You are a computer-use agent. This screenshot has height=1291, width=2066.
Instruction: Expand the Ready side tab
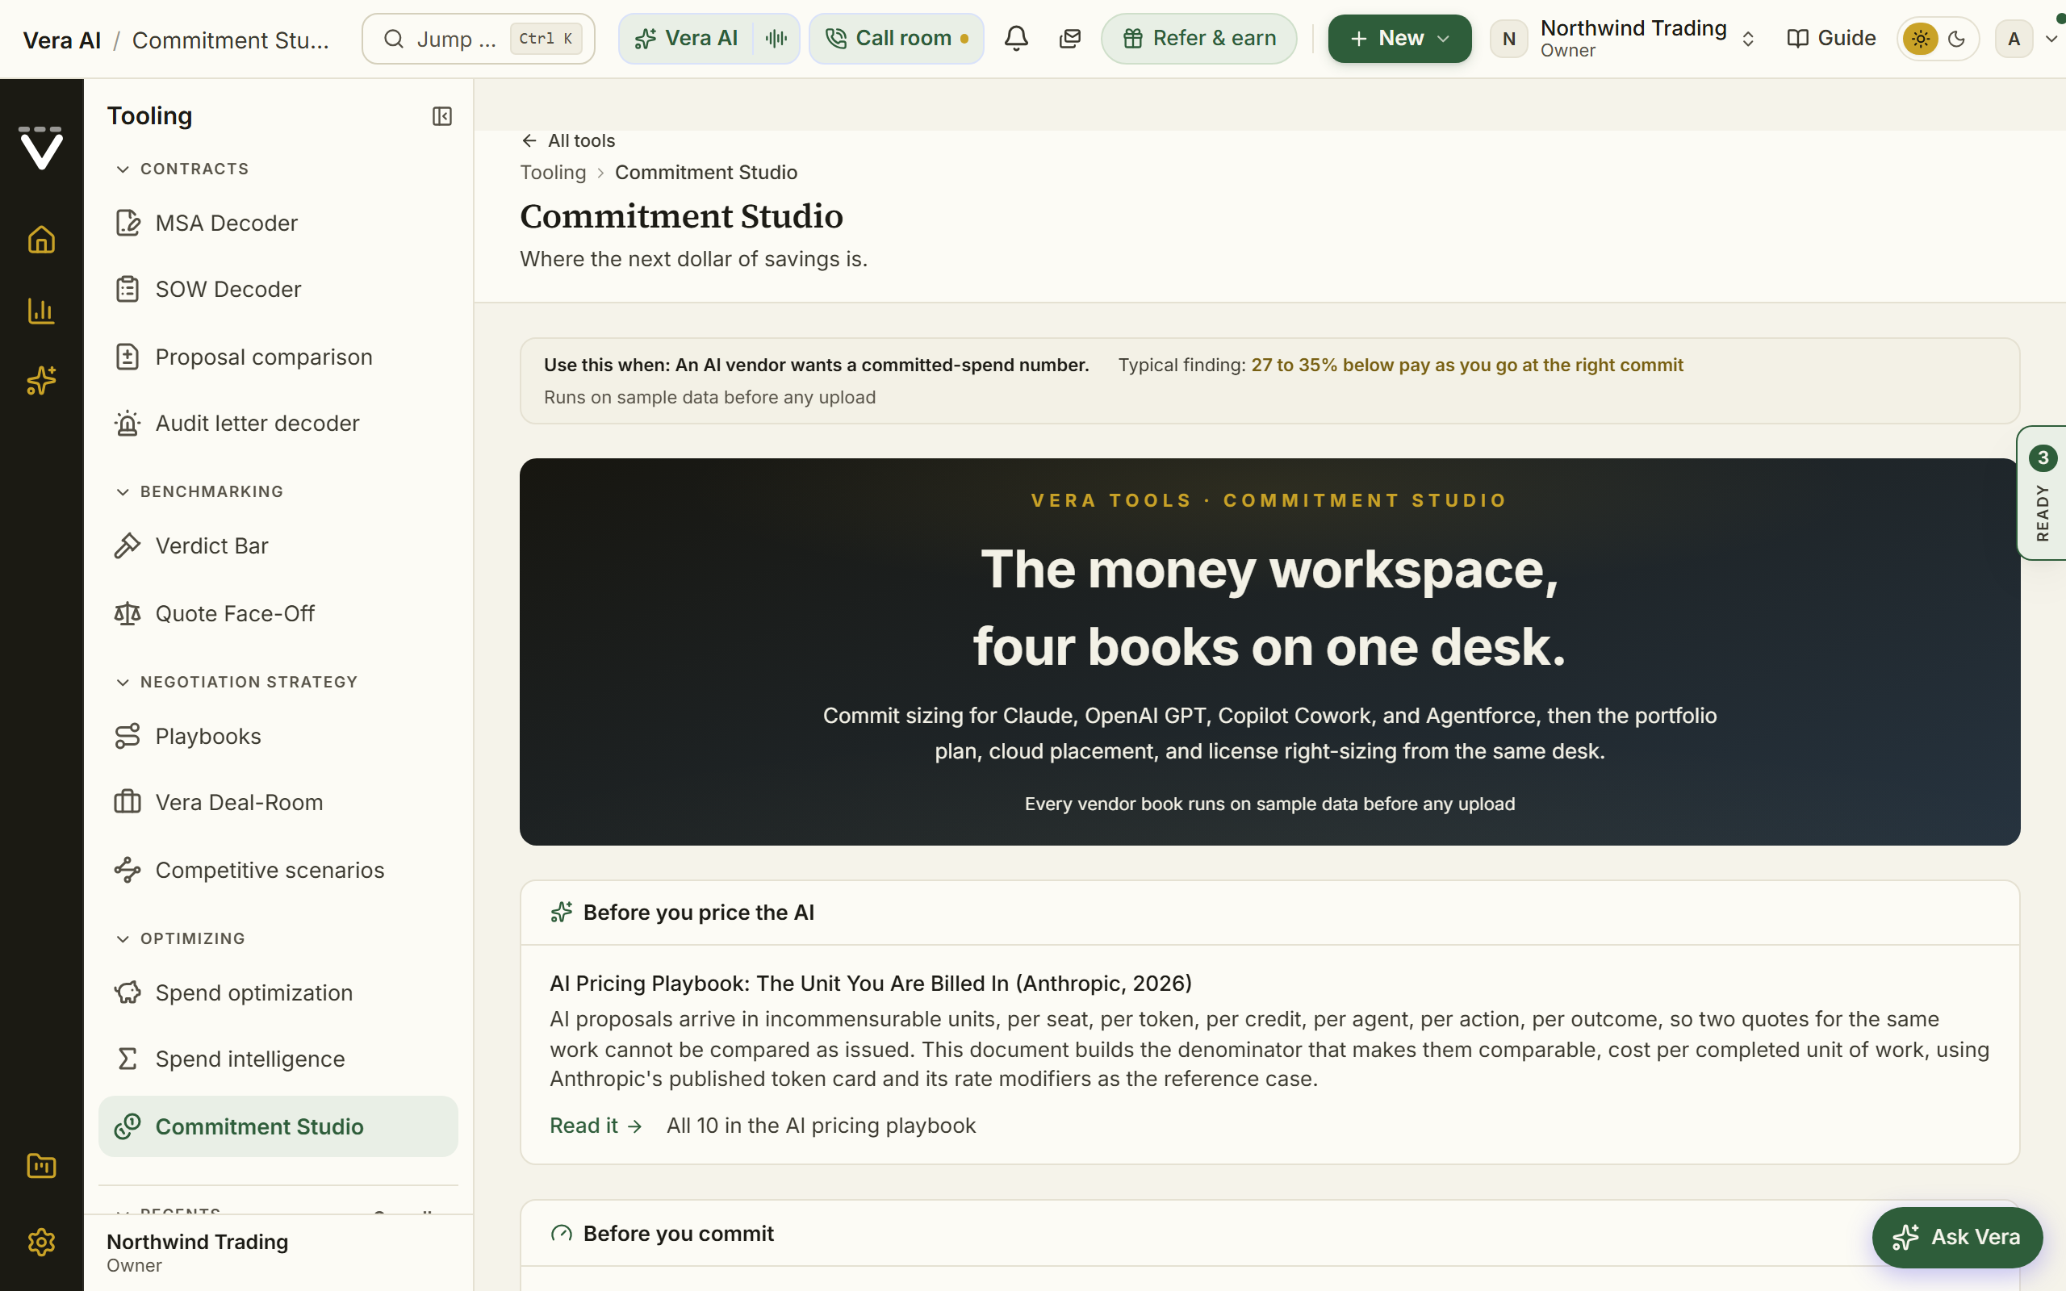(2041, 493)
